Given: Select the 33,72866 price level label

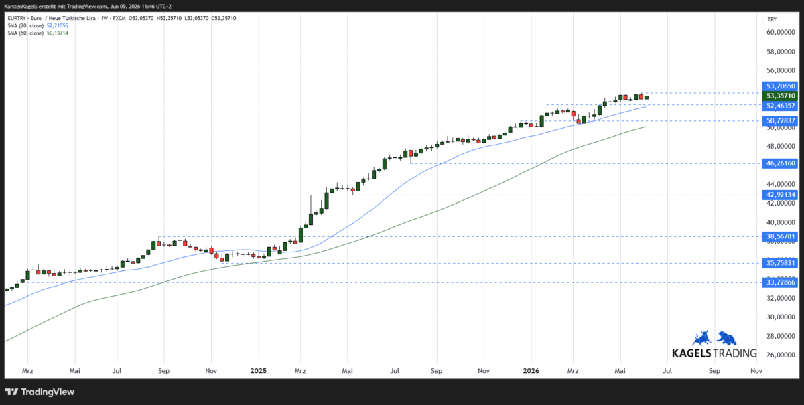Looking at the screenshot, I should point(781,282).
